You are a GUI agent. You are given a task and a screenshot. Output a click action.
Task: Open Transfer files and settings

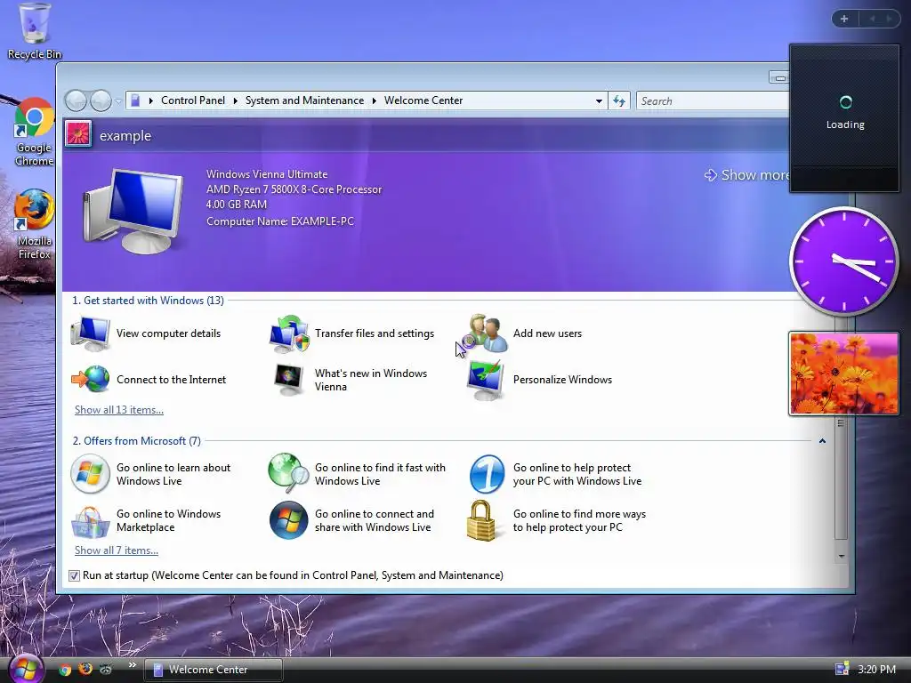(352, 333)
